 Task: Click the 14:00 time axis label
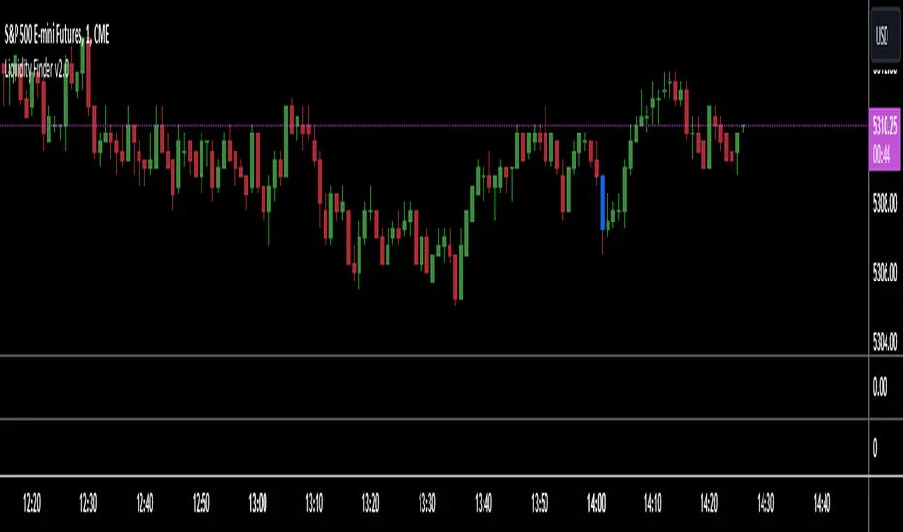pos(596,504)
